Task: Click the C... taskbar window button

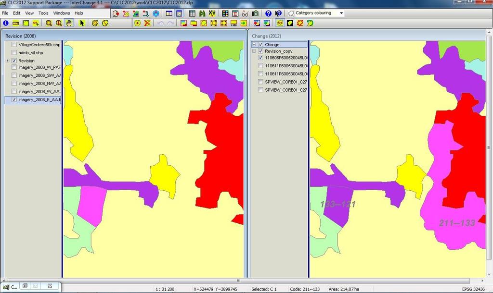Action: pyautogui.click(x=10, y=287)
